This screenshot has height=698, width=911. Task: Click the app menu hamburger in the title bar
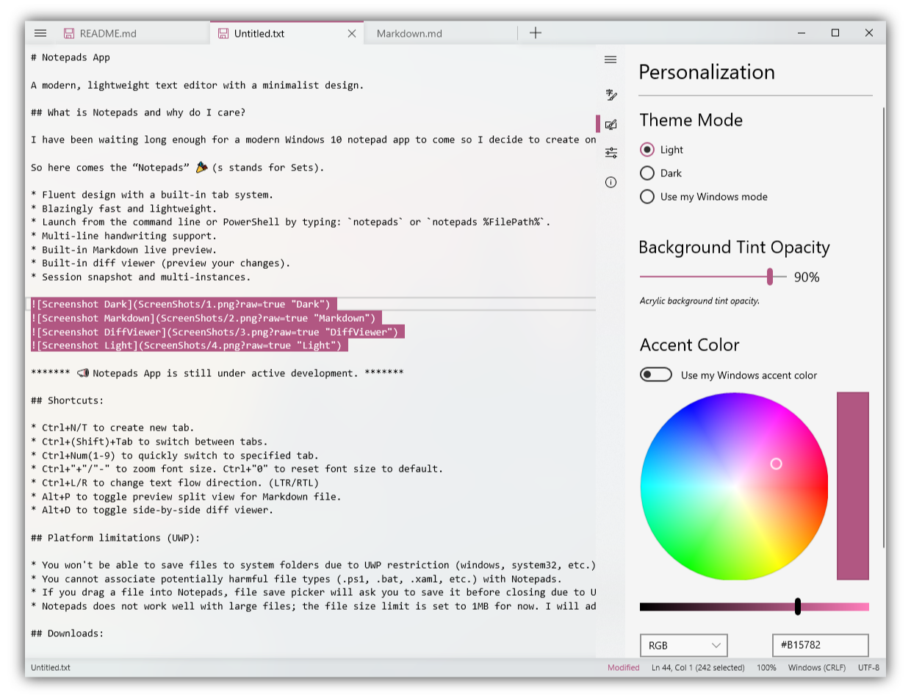pos(40,32)
